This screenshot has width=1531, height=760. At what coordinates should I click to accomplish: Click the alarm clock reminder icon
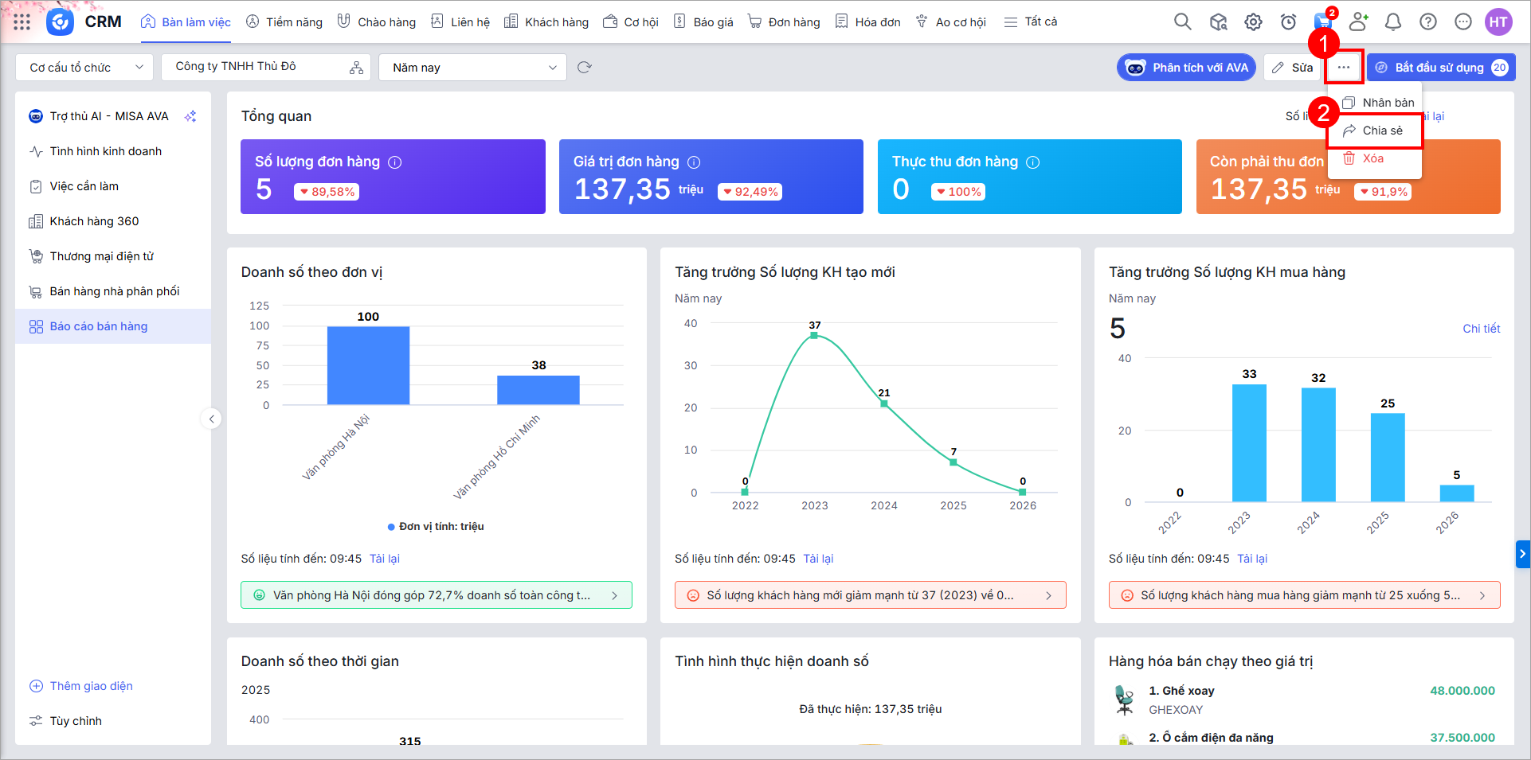pyautogui.click(x=1288, y=22)
